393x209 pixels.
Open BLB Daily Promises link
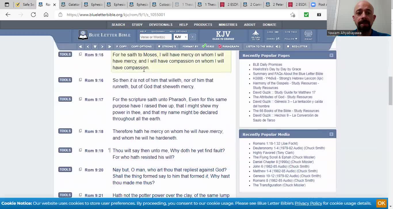tap(267, 65)
